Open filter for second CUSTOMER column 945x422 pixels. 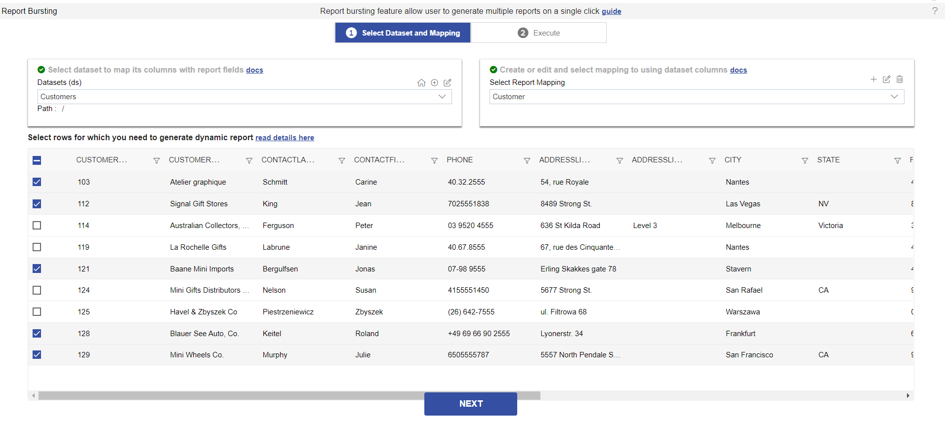click(249, 160)
